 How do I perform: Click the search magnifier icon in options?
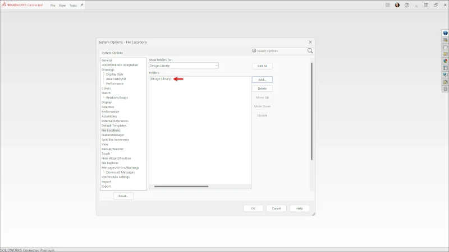(x=310, y=51)
